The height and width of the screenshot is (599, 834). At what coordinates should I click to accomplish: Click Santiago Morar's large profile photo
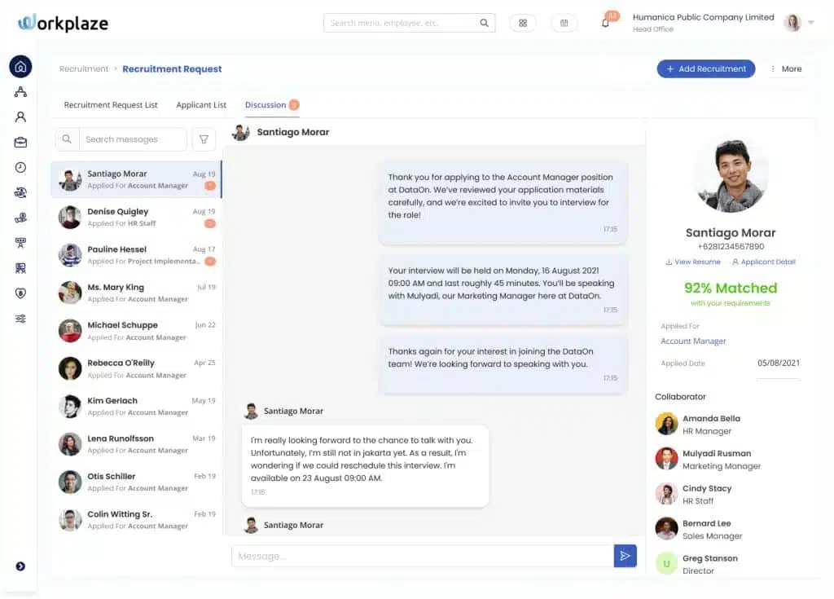tap(732, 174)
